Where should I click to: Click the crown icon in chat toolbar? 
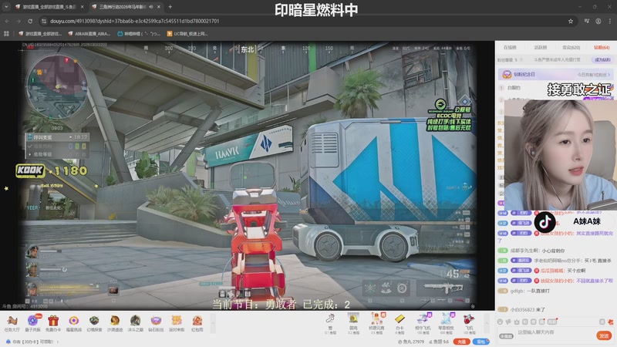(x=517, y=322)
